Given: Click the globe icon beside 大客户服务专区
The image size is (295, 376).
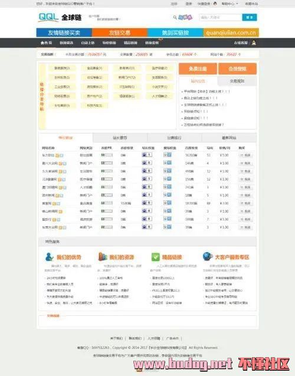Looking at the screenshot, I should (x=208, y=256).
